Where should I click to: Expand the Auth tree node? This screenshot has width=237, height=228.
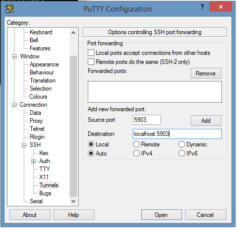click(x=33, y=161)
